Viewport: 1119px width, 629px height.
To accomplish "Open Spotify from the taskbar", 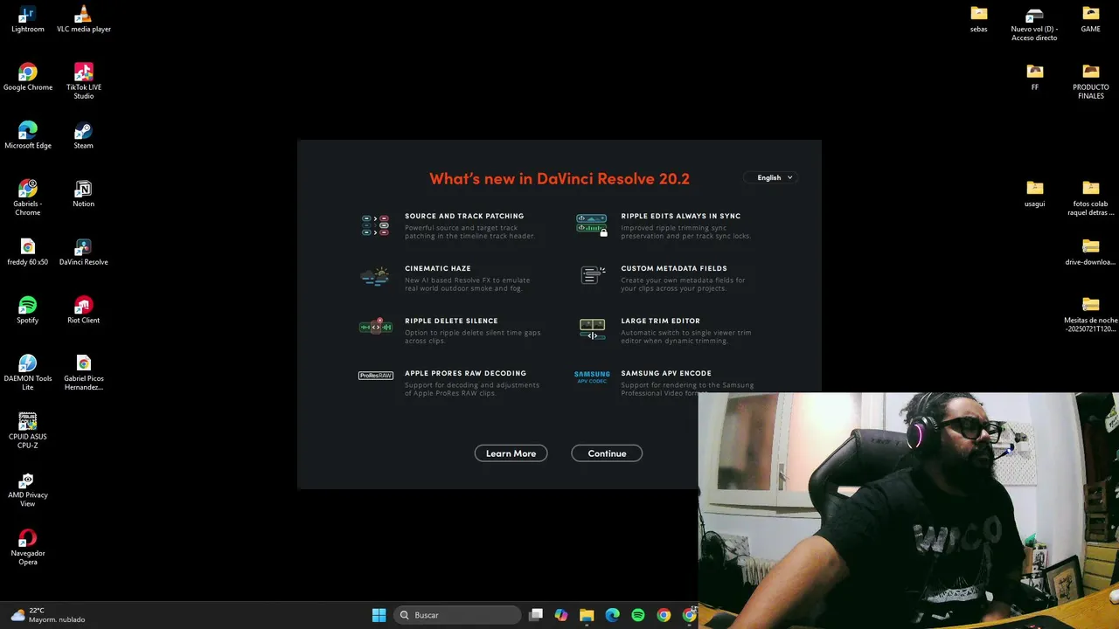I will click(638, 615).
